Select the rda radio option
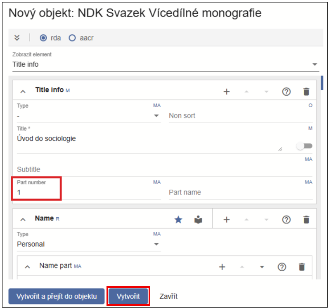The height and width of the screenshot is (308, 329). [x=43, y=38]
